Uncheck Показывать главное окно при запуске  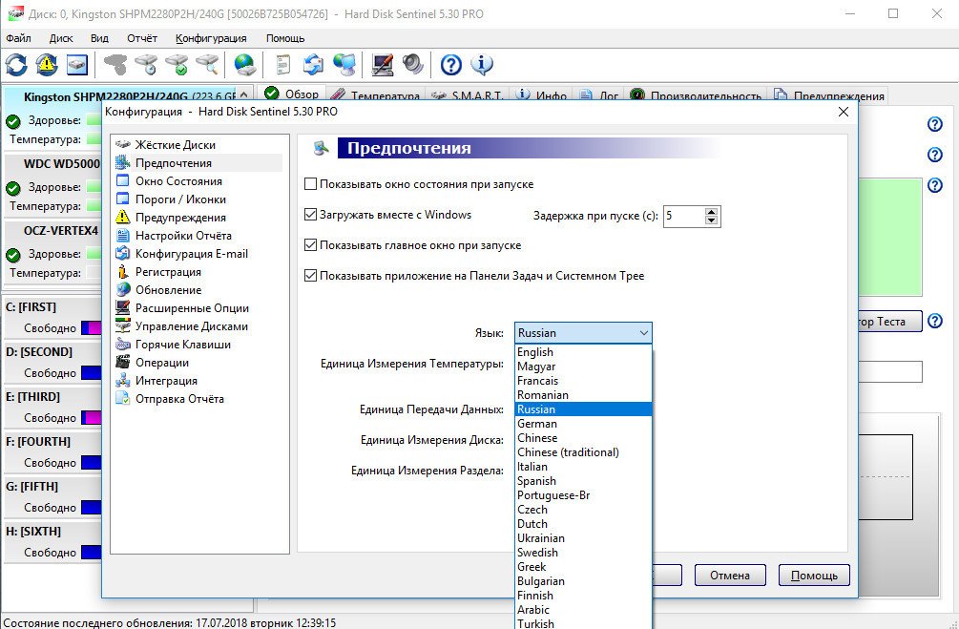point(311,245)
